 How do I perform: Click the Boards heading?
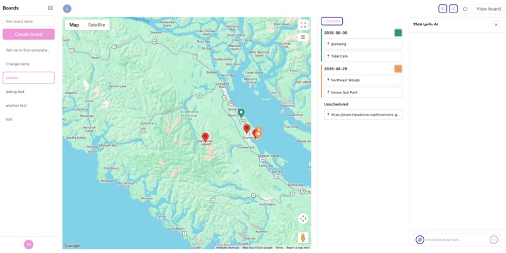[x=11, y=8]
